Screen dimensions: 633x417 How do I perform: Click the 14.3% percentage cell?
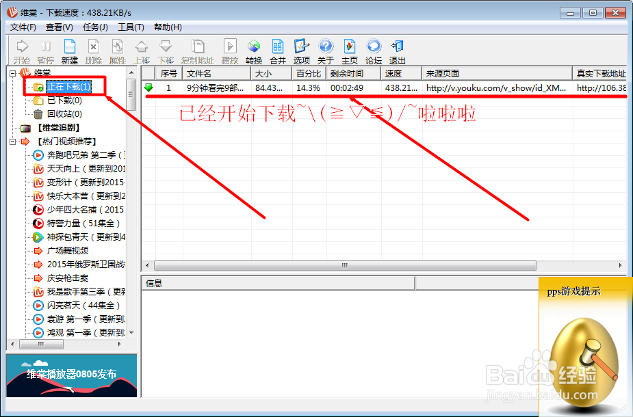point(309,88)
